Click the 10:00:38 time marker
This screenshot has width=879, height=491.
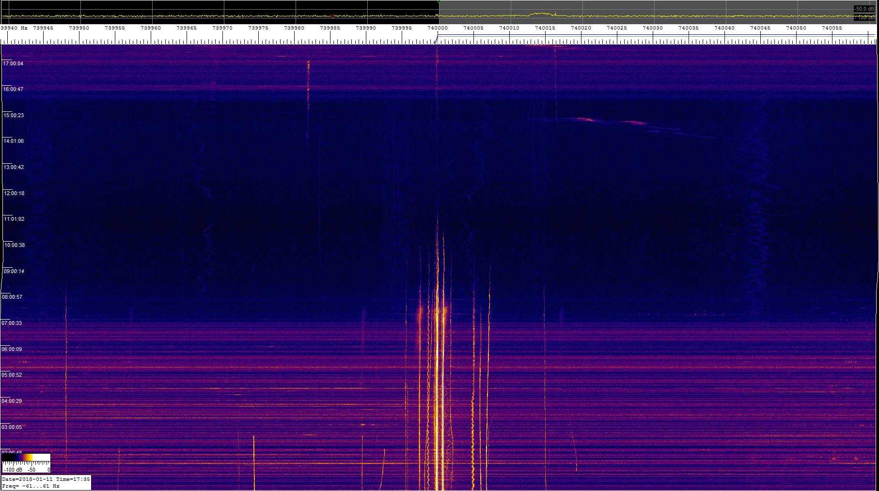point(15,245)
